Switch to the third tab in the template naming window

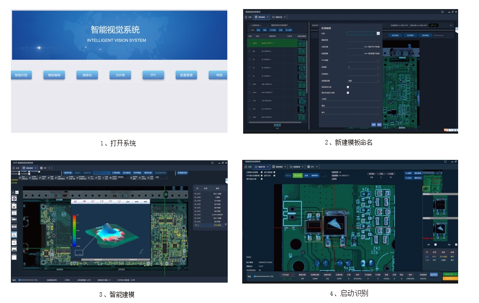[x=278, y=17]
